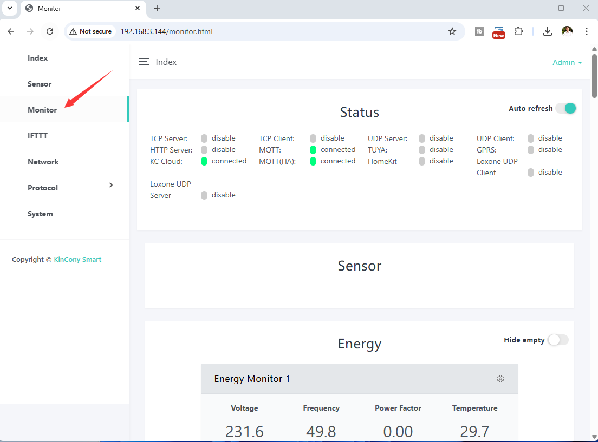The width and height of the screenshot is (598, 442).
Task: Click the browser back arrow
Action: tap(11, 31)
